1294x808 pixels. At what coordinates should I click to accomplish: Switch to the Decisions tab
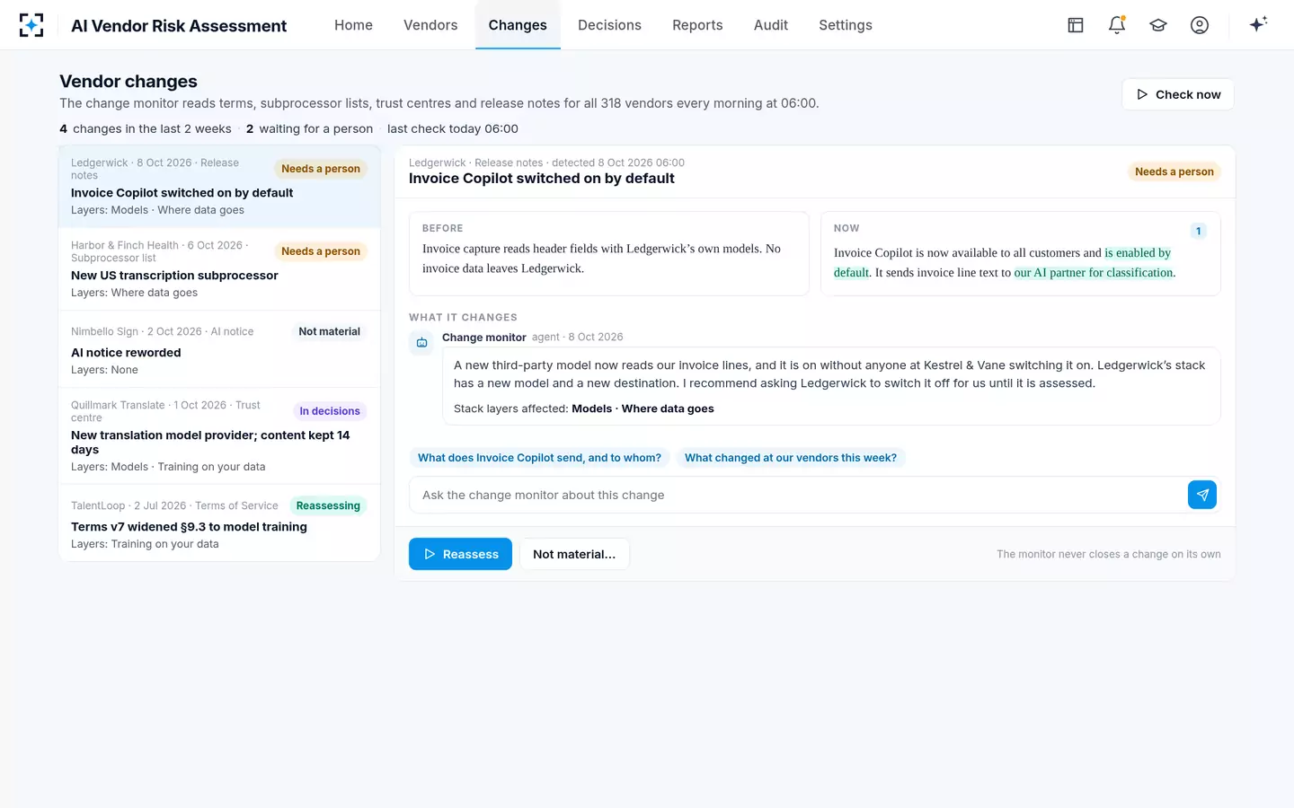(609, 25)
